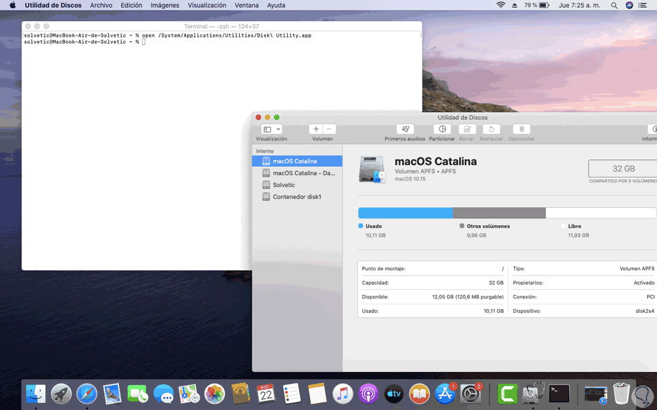Click the Borrar (erase) toolbar icon

pyautogui.click(x=466, y=129)
